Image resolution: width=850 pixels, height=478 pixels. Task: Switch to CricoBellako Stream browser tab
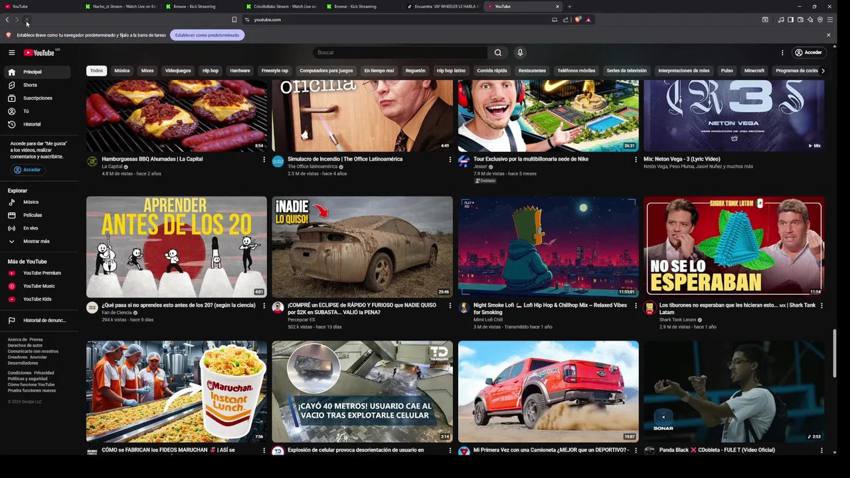coord(282,7)
